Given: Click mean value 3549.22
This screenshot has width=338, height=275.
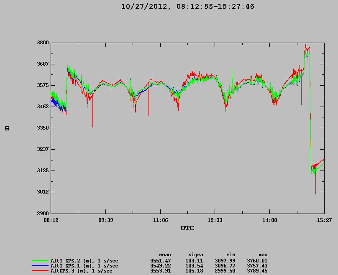Looking at the screenshot, I should [161, 266].
